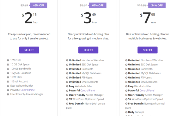Screen dimensions: 177x116
Task: Click help icon beside 5X WordPress Optimized Speed
Action: [126, 99]
